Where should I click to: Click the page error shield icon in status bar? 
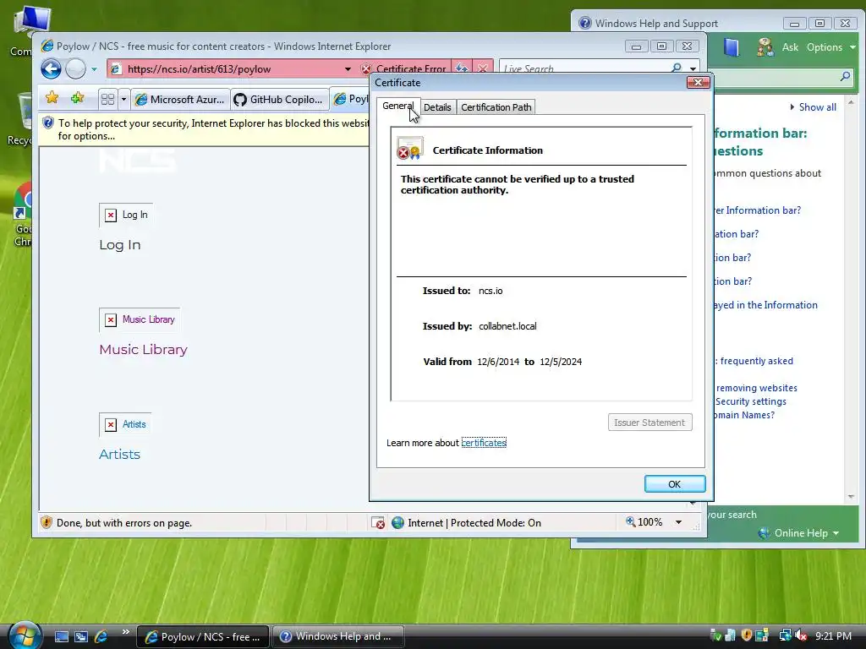[x=47, y=522]
